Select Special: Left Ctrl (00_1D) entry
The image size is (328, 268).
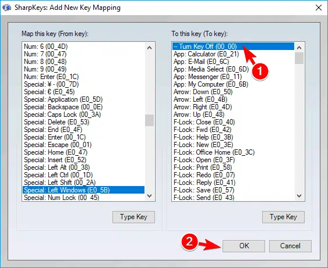(x=83, y=175)
